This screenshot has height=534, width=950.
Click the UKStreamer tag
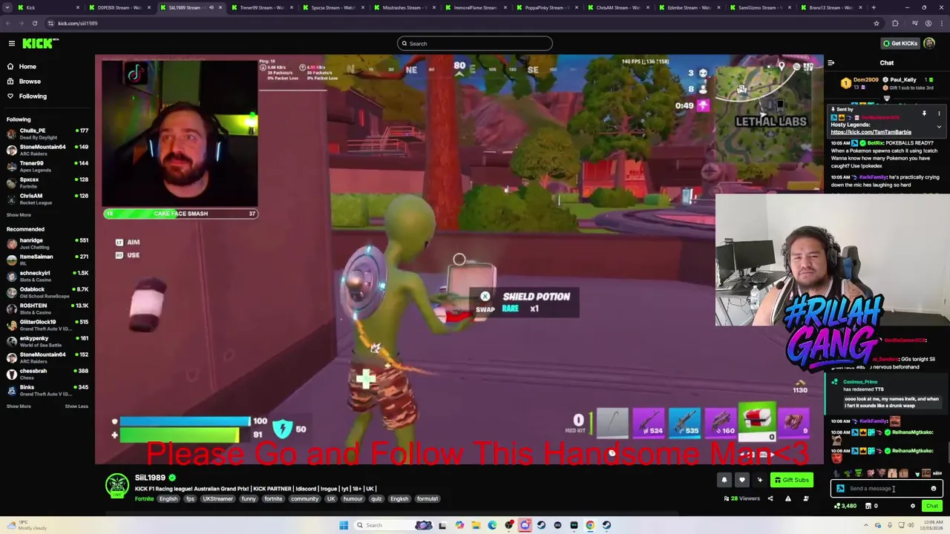217,499
